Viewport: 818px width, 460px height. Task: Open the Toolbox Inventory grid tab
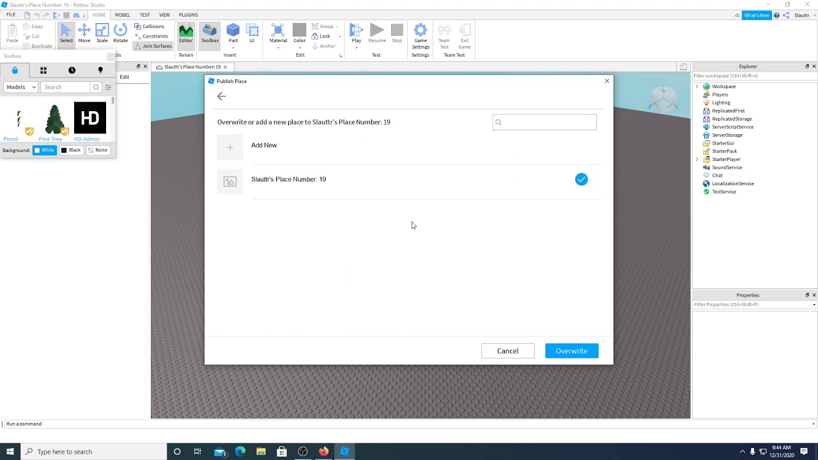click(x=43, y=70)
